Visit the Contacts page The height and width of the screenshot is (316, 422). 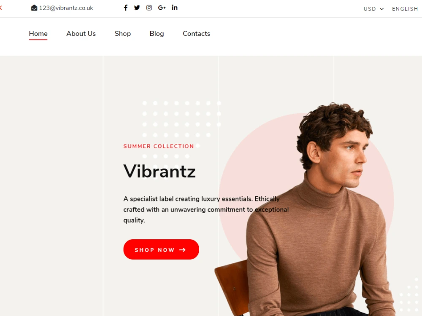pos(197,34)
